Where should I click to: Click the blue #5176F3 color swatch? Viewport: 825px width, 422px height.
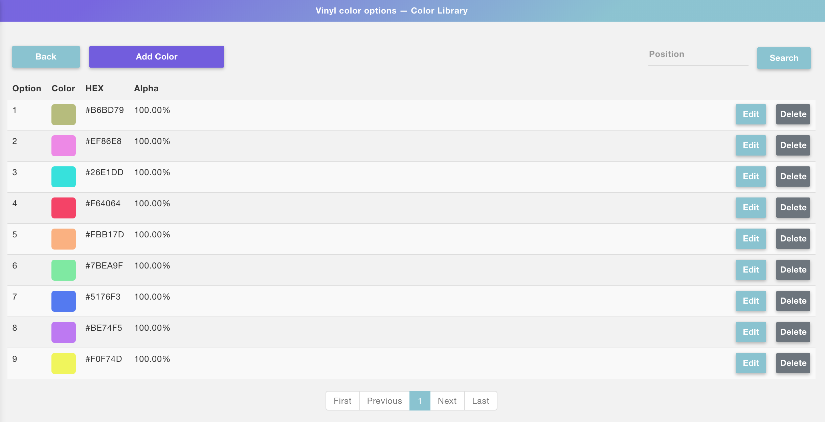click(64, 301)
